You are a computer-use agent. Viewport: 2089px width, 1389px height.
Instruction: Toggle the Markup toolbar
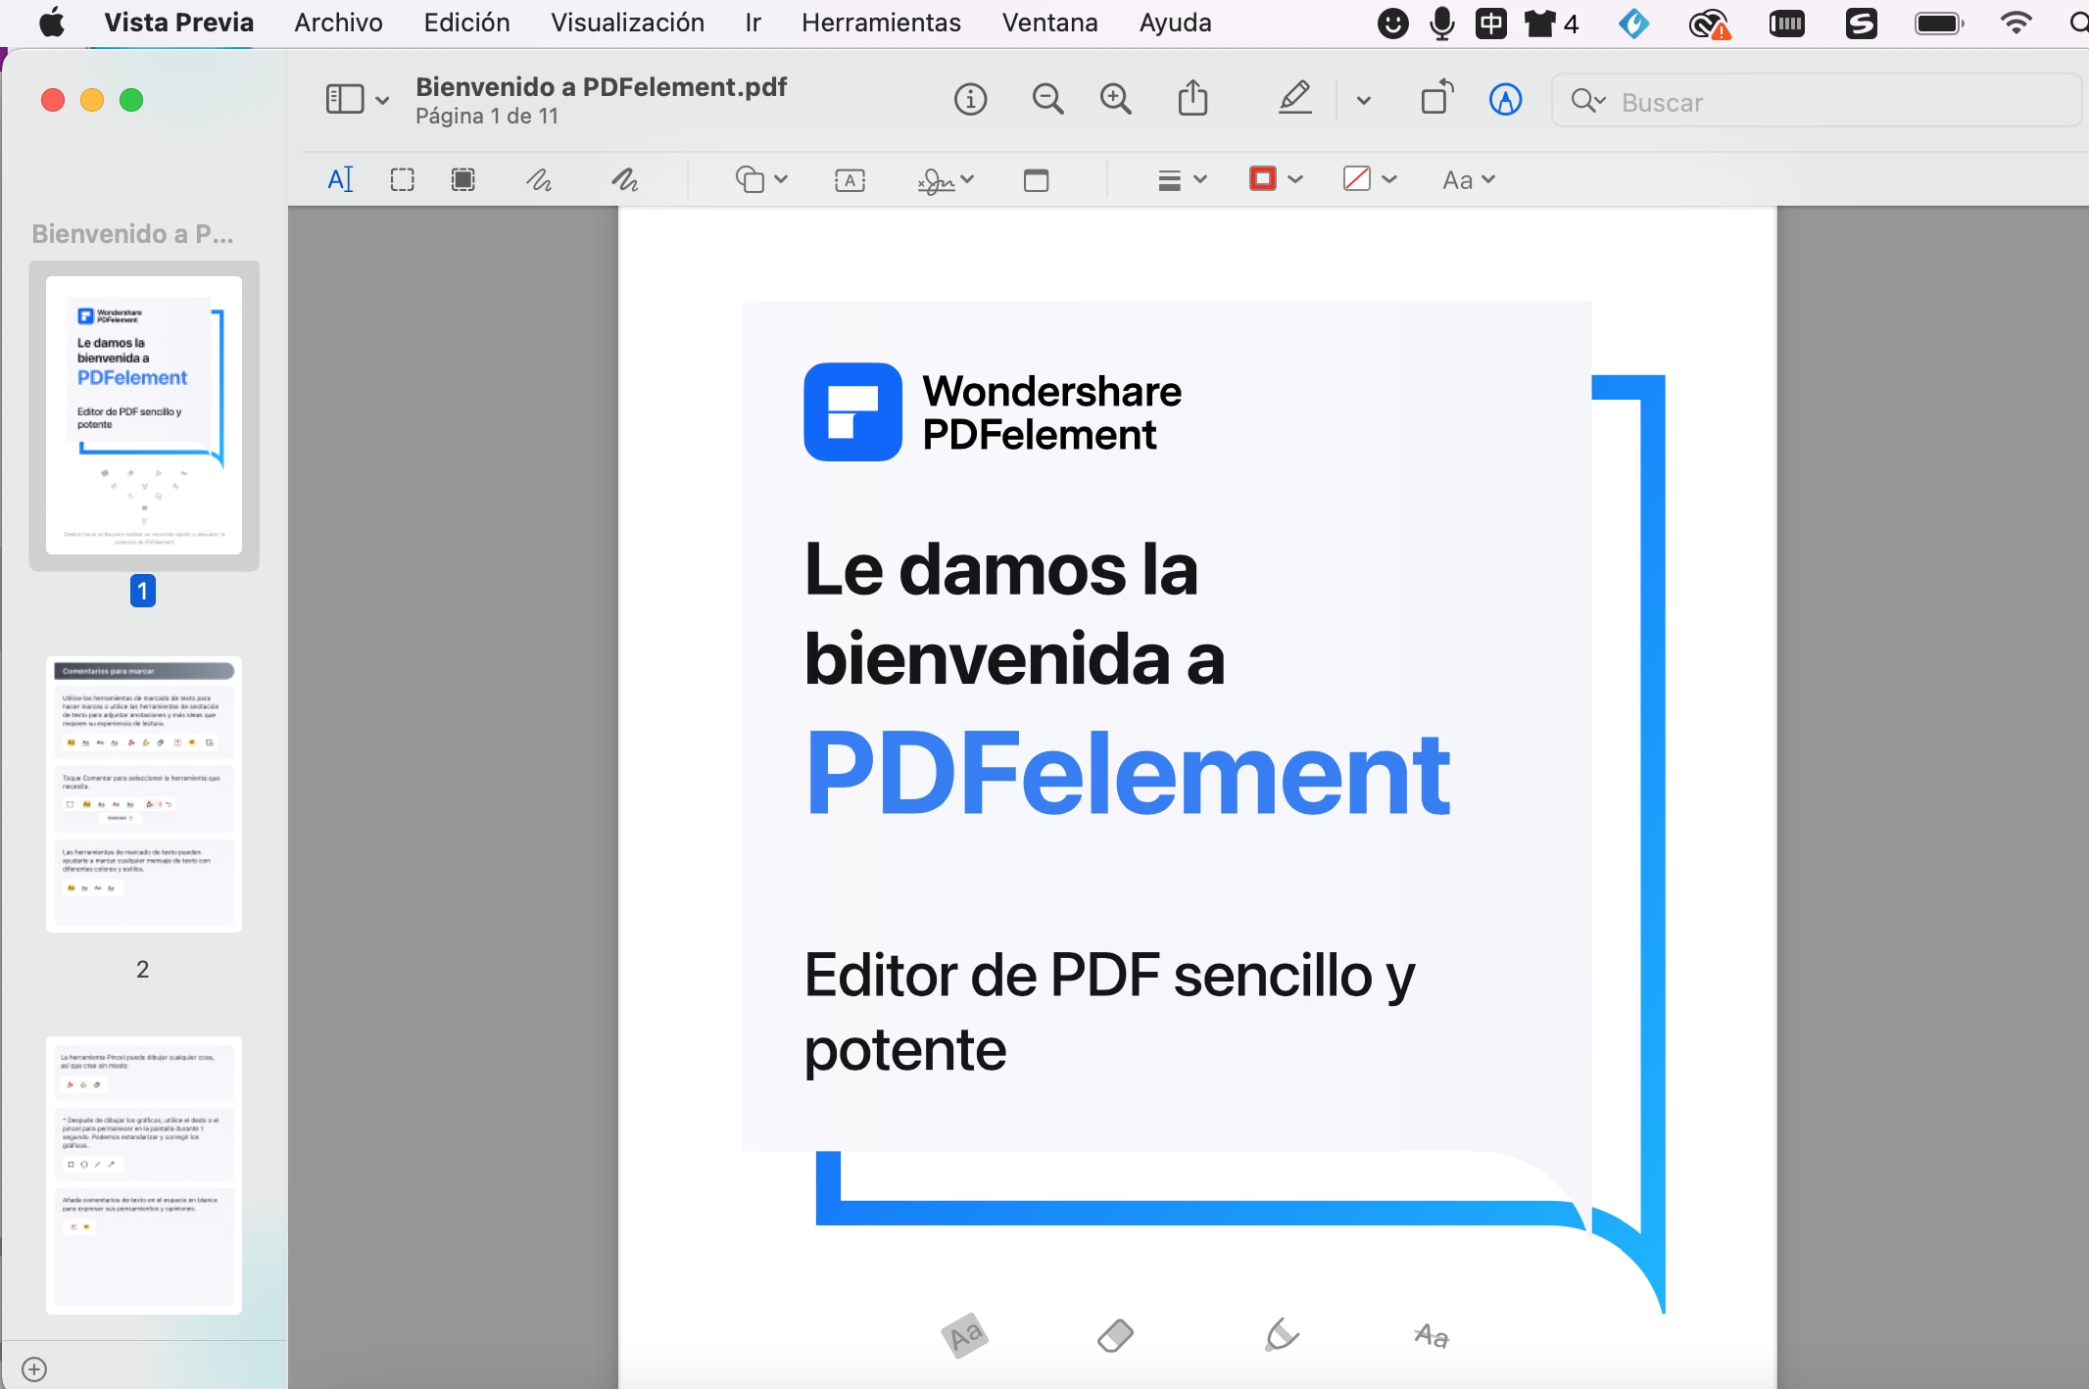[1505, 99]
